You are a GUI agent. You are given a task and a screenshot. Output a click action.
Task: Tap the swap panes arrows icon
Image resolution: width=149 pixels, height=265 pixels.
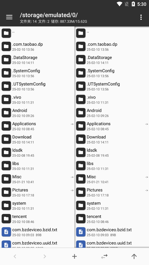[104, 257]
